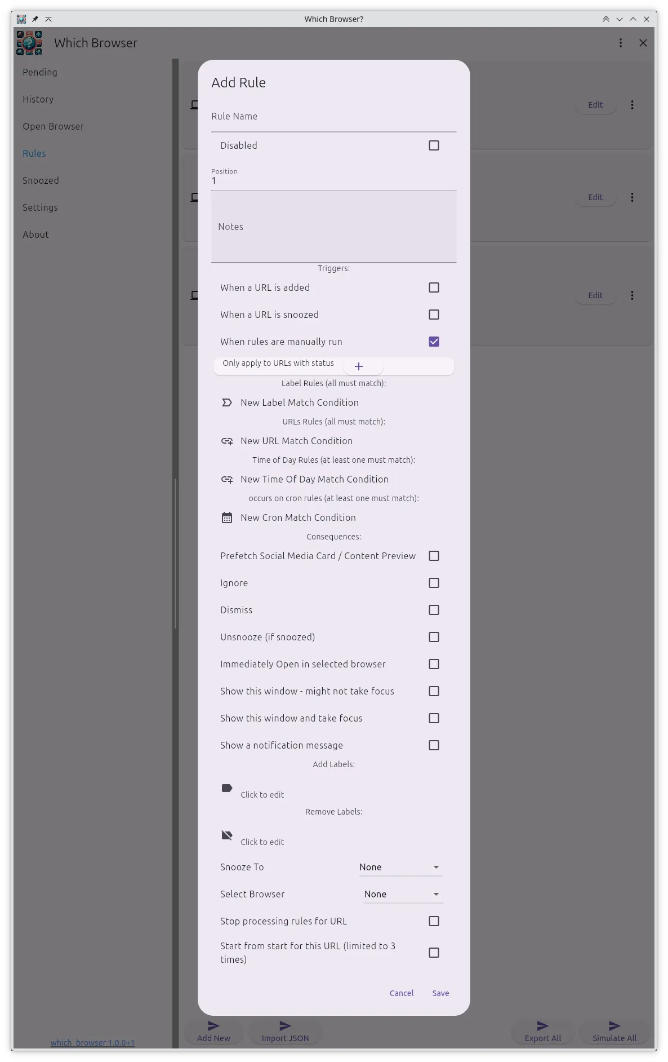Click the New Label Match Condition label icon
668x1062 pixels.
(227, 402)
